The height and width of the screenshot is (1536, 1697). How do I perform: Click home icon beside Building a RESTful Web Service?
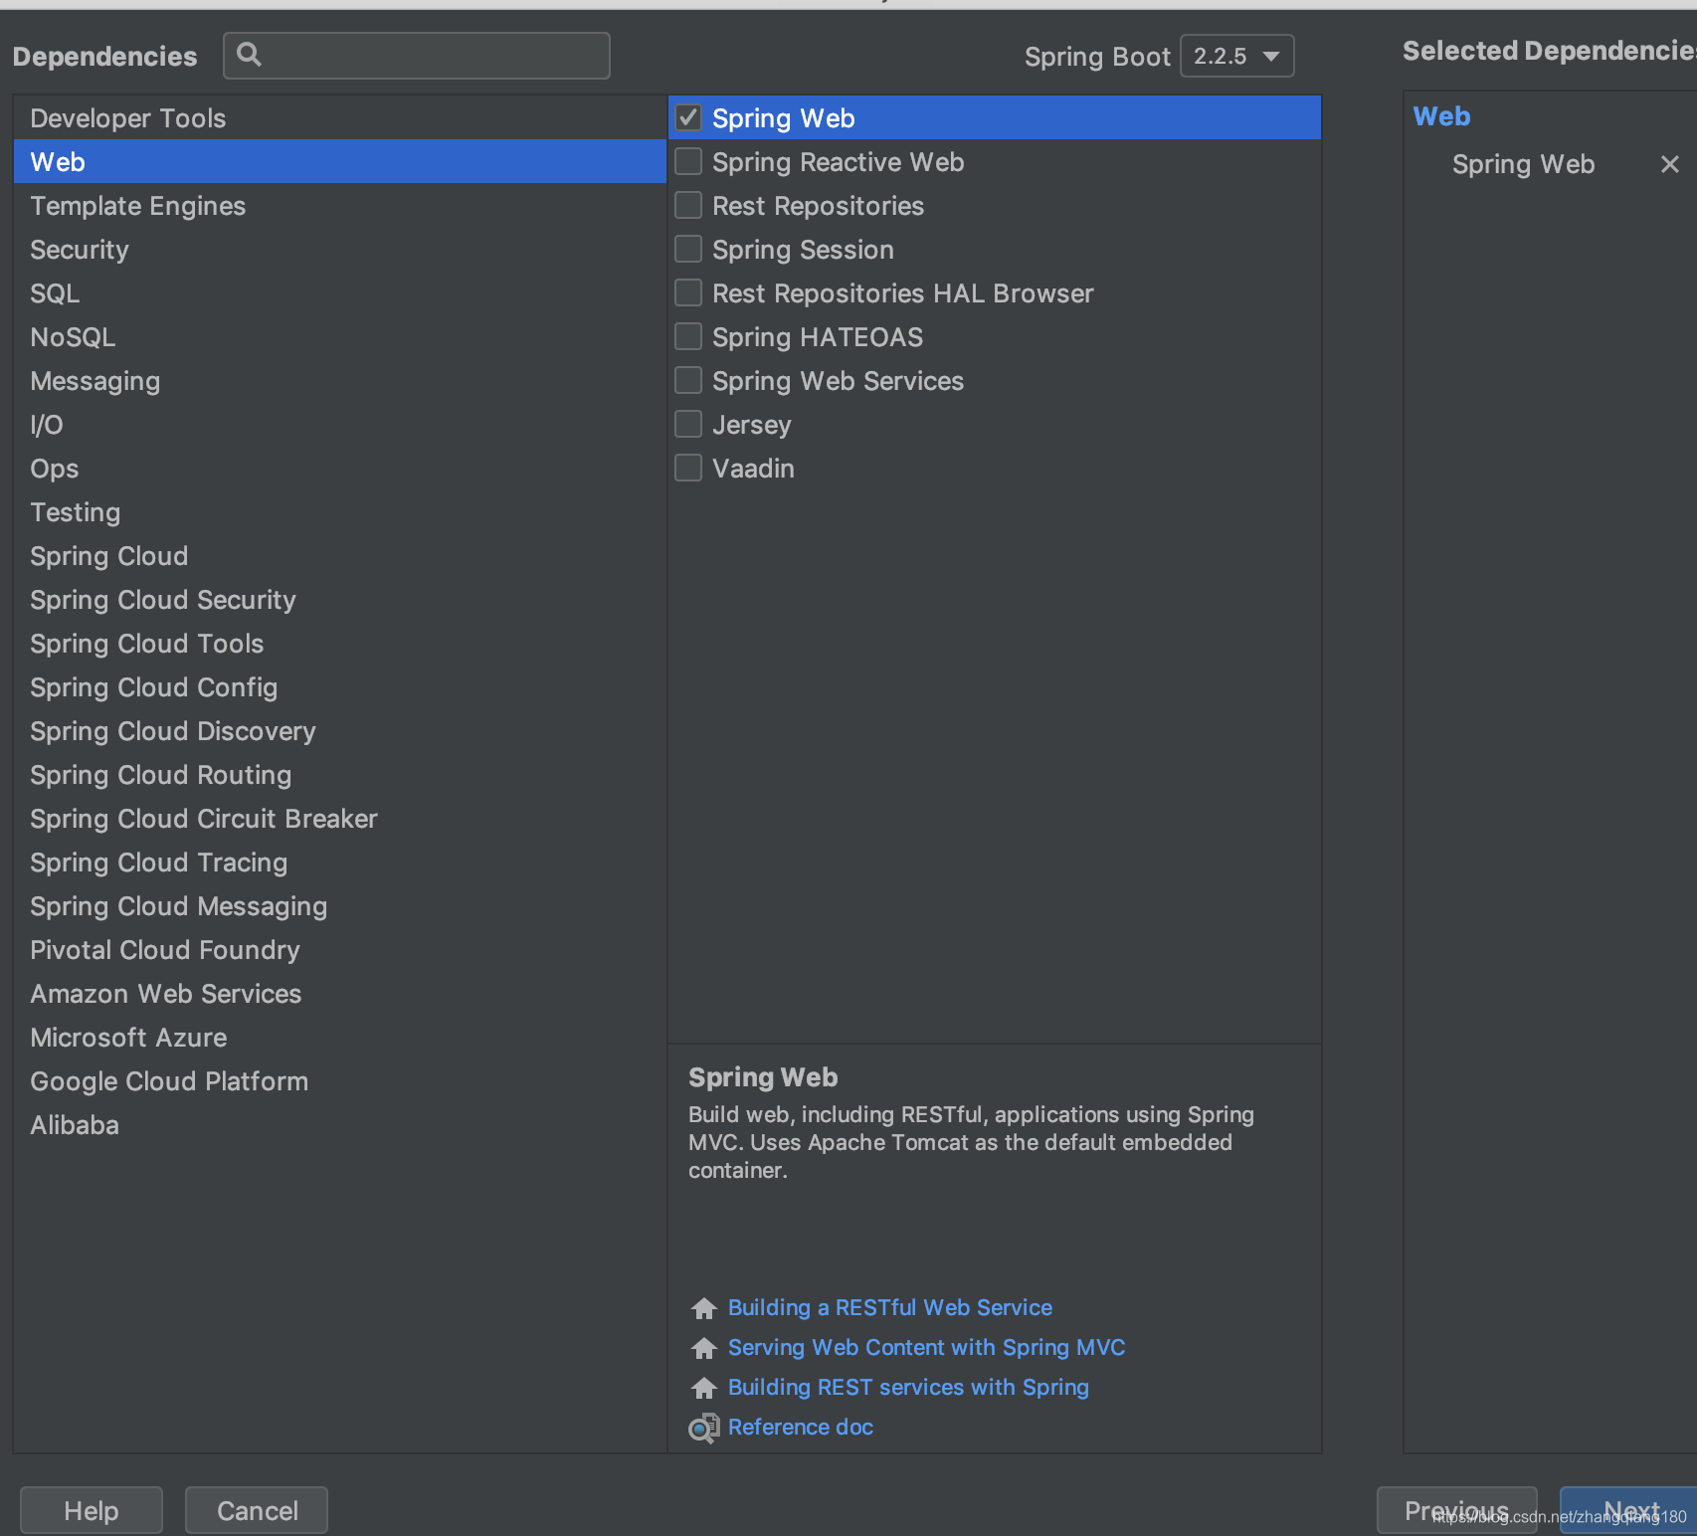703,1307
